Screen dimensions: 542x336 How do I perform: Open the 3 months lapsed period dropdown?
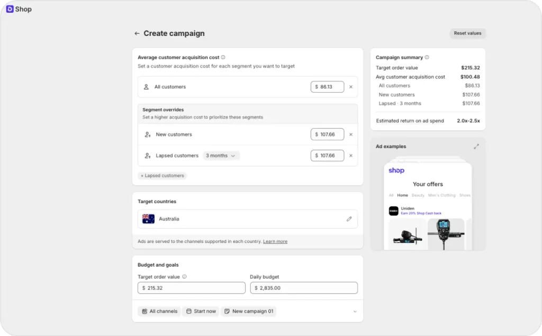221,156
